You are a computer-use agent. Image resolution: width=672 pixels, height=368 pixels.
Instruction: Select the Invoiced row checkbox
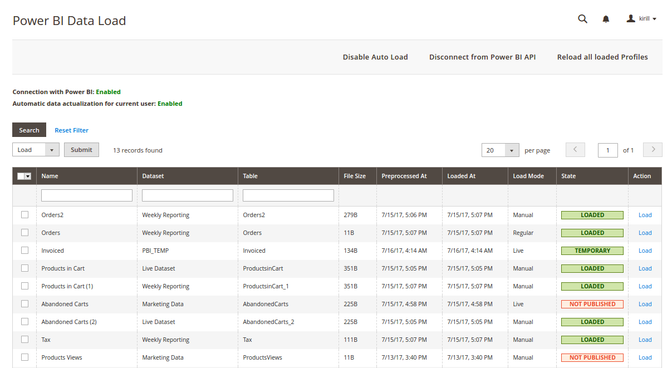pos(24,251)
